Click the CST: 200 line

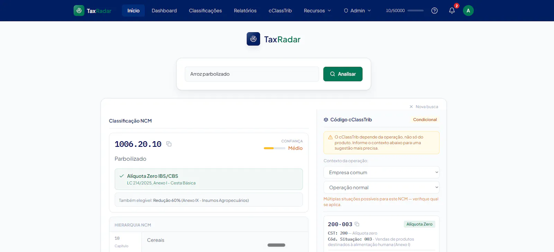tap(352, 233)
